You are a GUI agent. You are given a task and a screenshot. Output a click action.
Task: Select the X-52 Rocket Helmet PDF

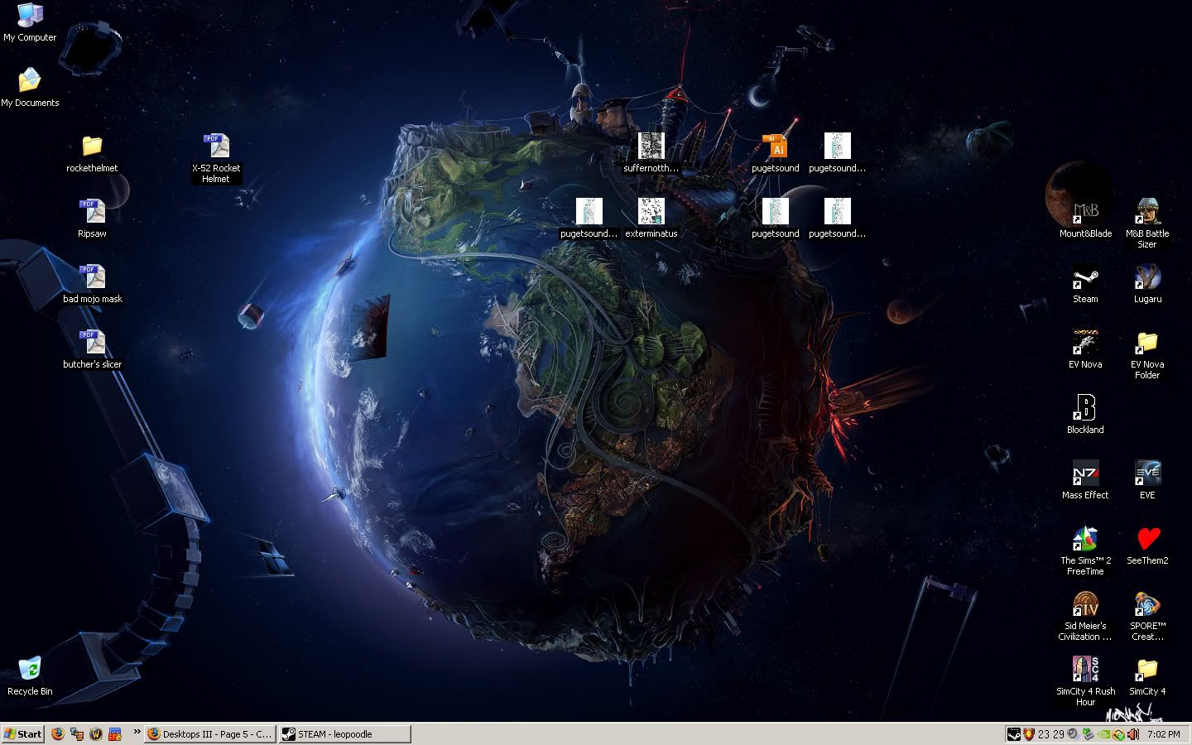coord(216,158)
